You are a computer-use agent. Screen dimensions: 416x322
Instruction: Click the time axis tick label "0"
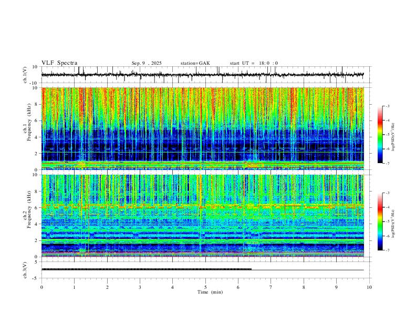pyautogui.click(x=41, y=287)
